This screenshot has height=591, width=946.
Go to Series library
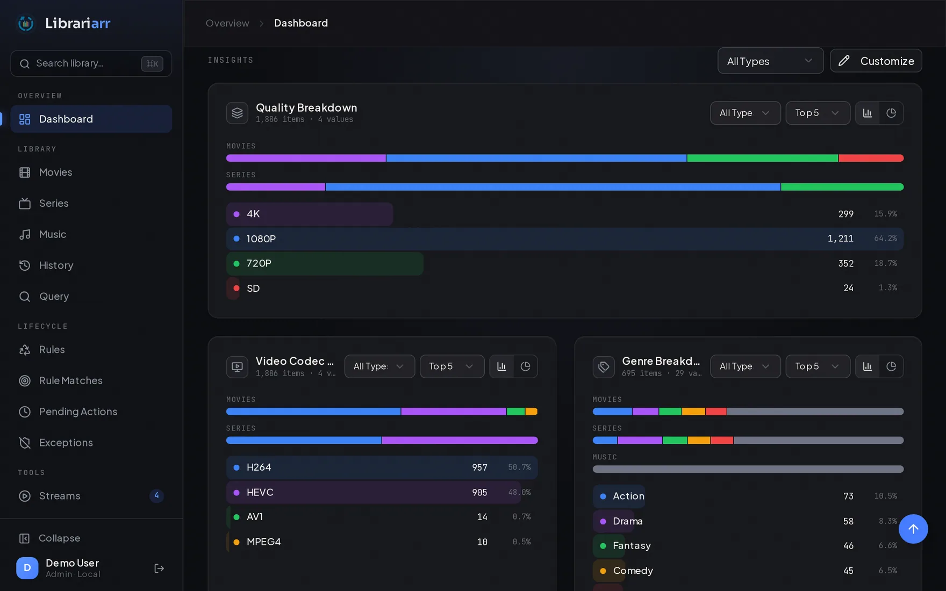(91, 204)
